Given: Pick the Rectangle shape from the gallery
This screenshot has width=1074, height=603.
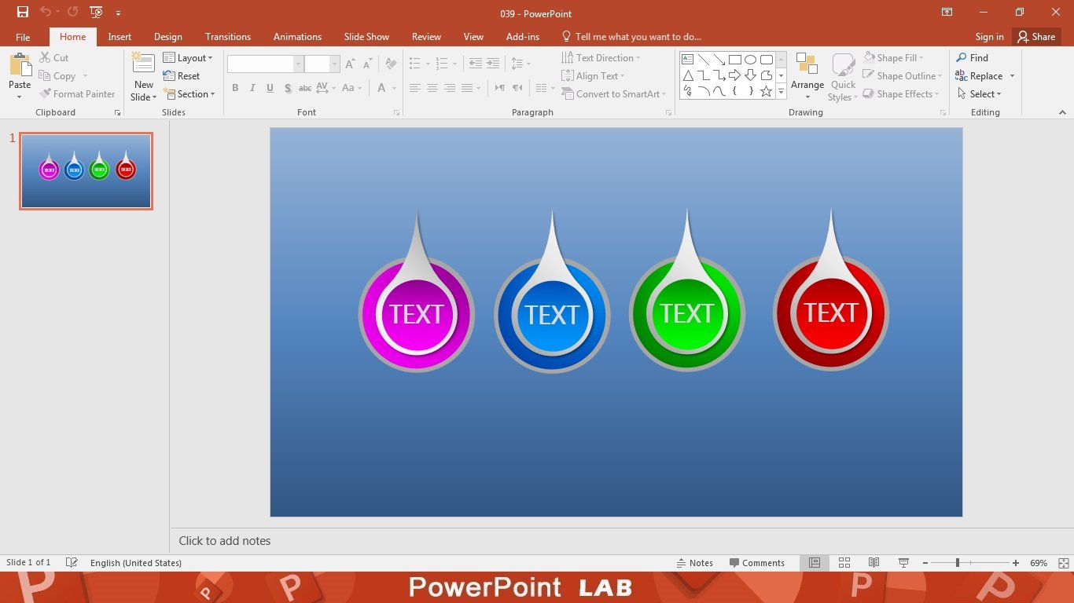Looking at the screenshot, I should click(x=734, y=60).
